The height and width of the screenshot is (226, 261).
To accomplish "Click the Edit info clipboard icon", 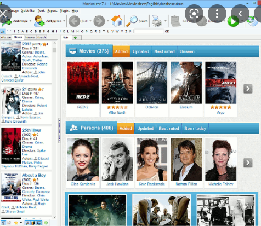I will pos(175,21).
